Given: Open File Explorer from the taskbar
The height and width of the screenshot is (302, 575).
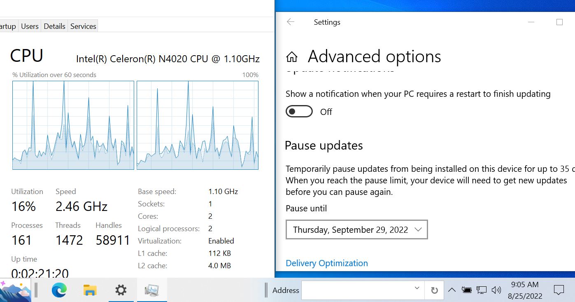Looking at the screenshot, I should (90, 290).
